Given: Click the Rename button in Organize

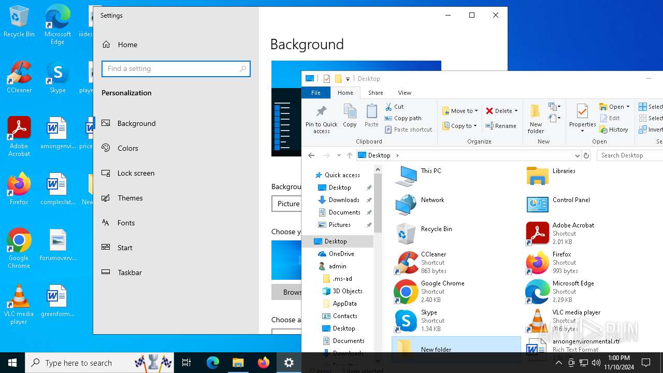Looking at the screenshot, I should [501, 126].
